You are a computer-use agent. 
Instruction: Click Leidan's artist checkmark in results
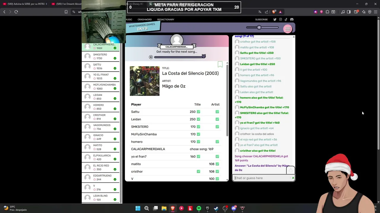coord(217,119)
